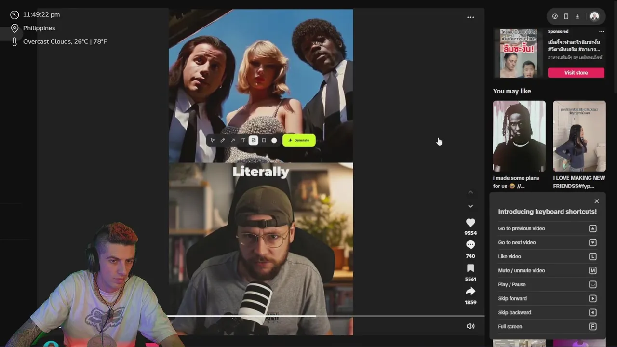Click the 'Skip forward' shortcut label
This screenshot has width=617, height=347.
512,298
